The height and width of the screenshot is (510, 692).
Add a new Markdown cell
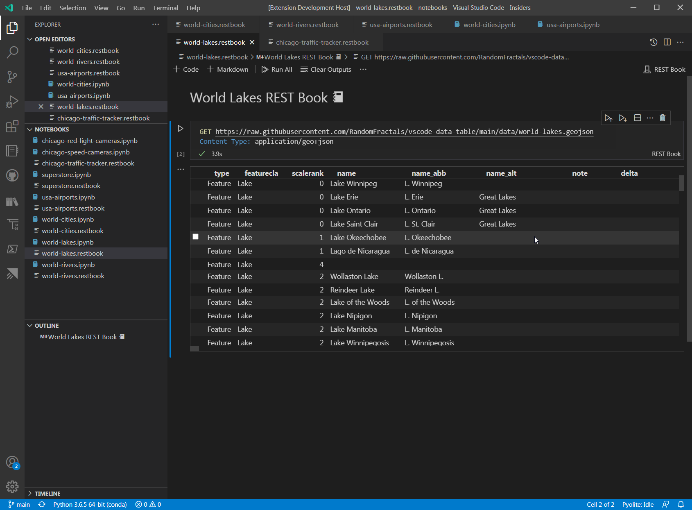point(228,69)
